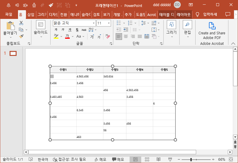This screenshot has width=238, height=163.
Task: Increase list indent level
Action: tap(126, 29)
